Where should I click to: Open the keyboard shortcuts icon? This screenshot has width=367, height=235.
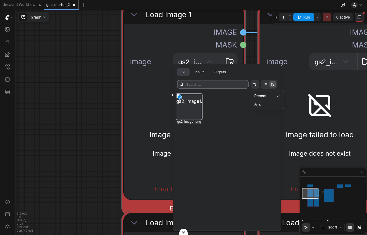pyautogui.click(x=7, y=214)
